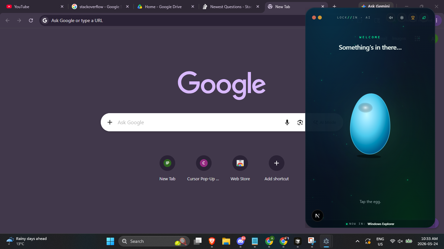
Task: Open Brave browser from the taskbar
Action: (x=212, y=241)
